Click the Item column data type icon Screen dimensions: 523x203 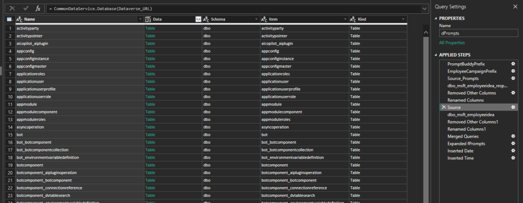(264, 19)
